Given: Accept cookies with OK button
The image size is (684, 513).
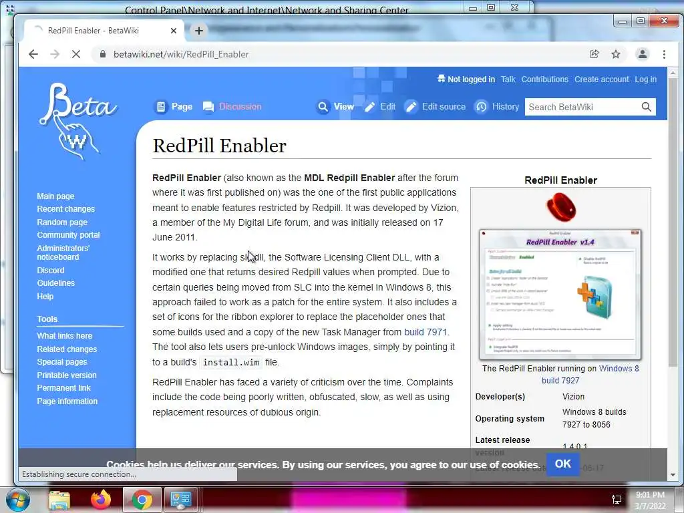Looking at the screenshot, I should click(x=562, y=464).
